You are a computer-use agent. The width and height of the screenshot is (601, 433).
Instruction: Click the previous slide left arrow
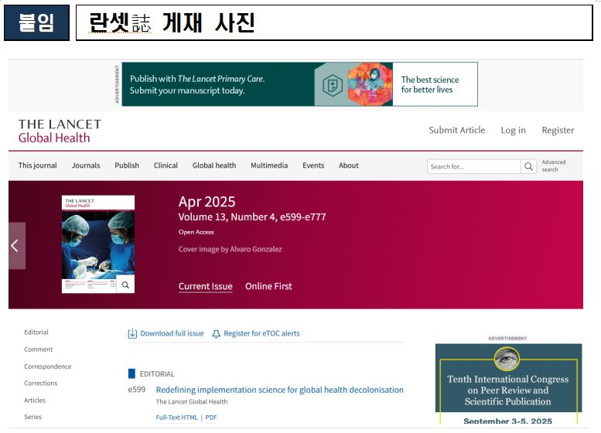(16, 246)
